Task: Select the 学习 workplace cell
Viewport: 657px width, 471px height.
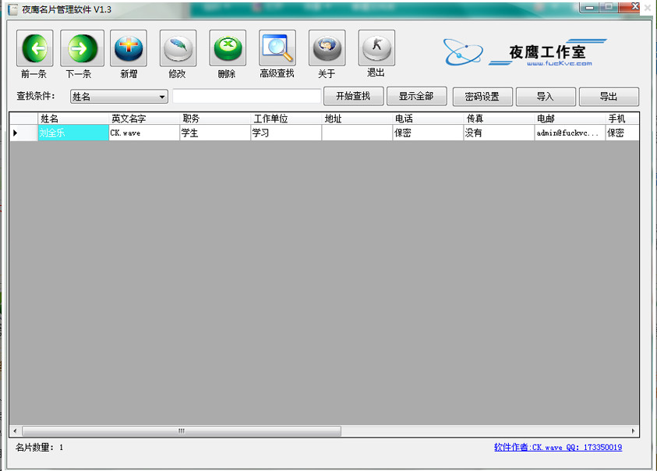Action: click(286, 133)
